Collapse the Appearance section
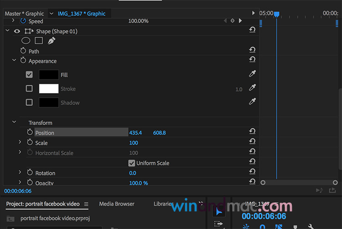The image size is (342, 229). tap(14, 60)
